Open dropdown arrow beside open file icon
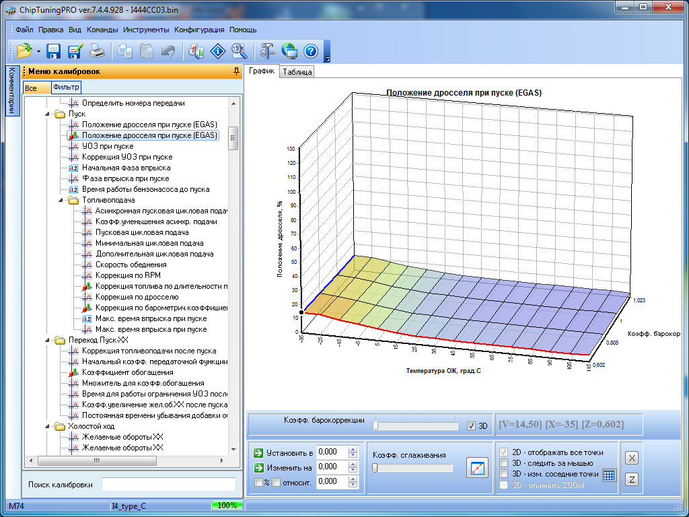Image resolution: width=689 pixels, height=517 pixels. tap(38, 52)
